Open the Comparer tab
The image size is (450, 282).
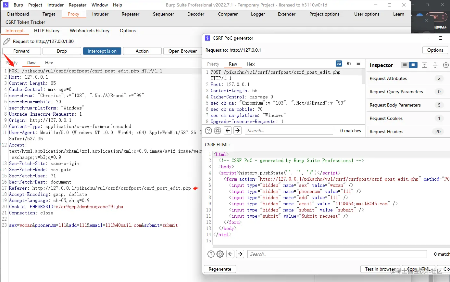pos(228,14)
